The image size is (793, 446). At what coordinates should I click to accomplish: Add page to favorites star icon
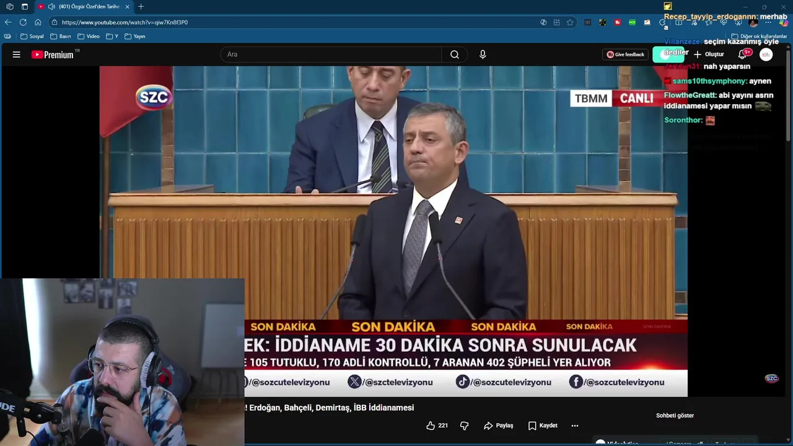click(x=570, y=22)
